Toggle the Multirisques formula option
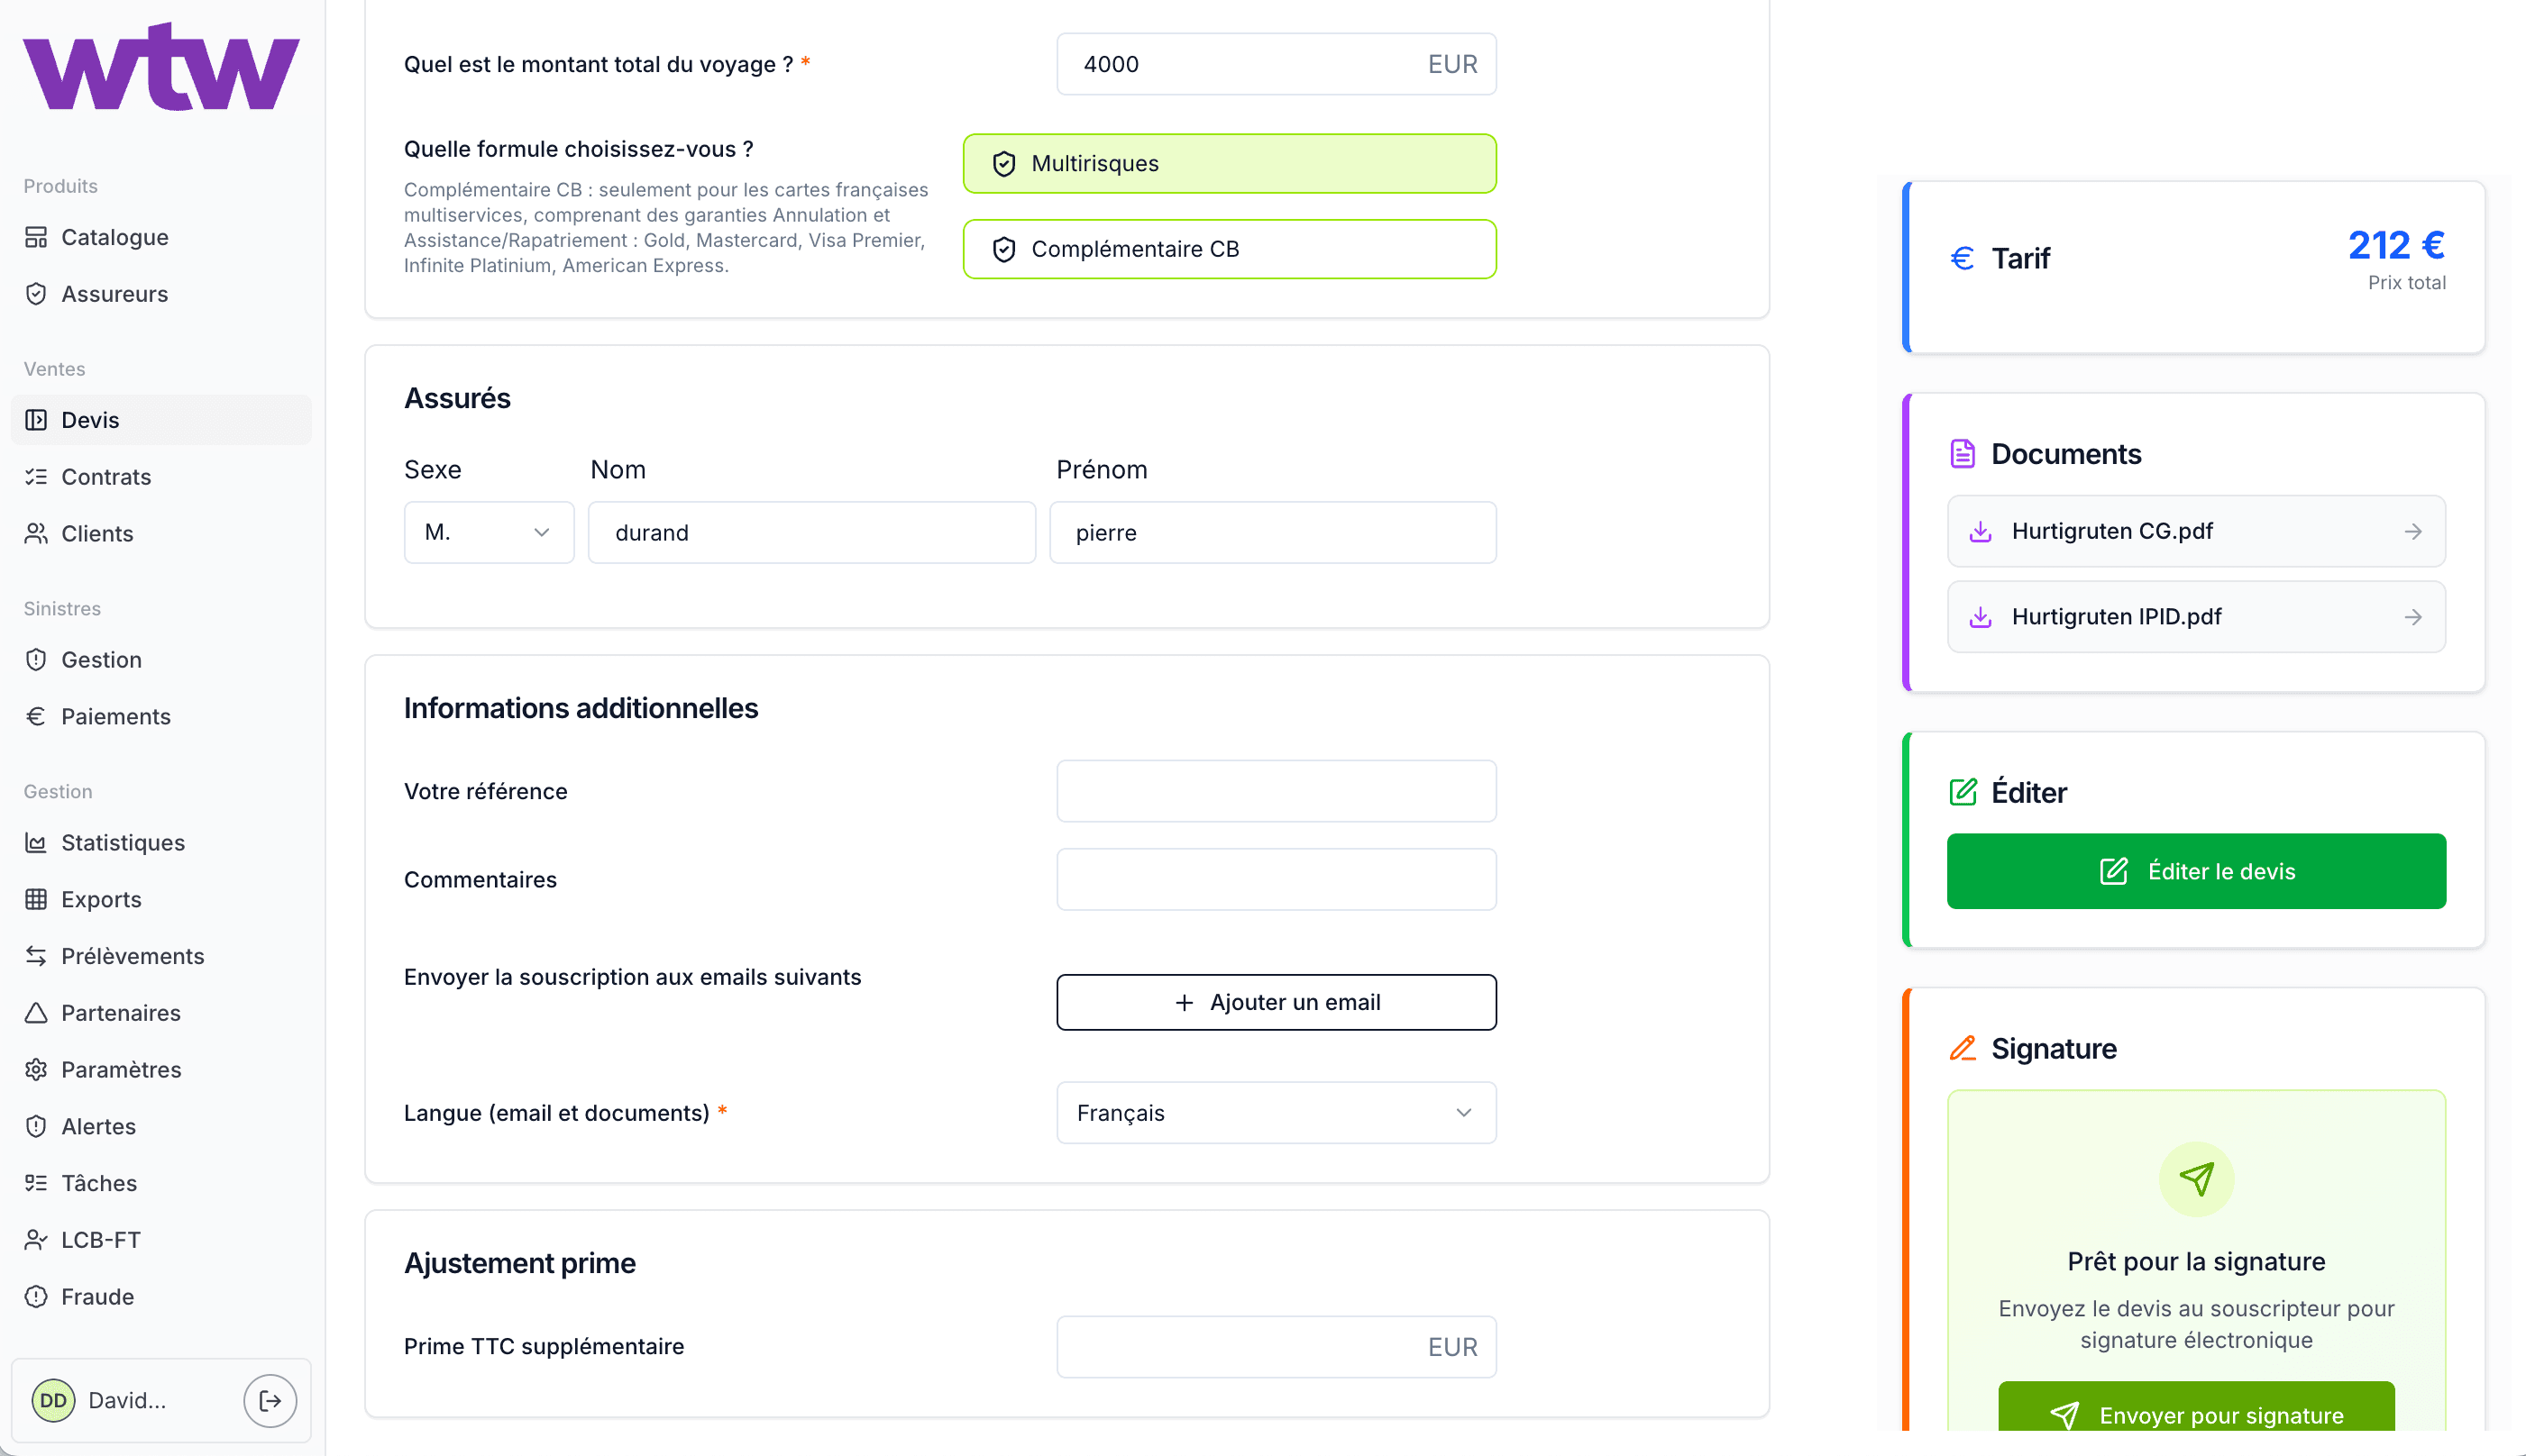The image size is (2526, 1456). click(1229, 163)
